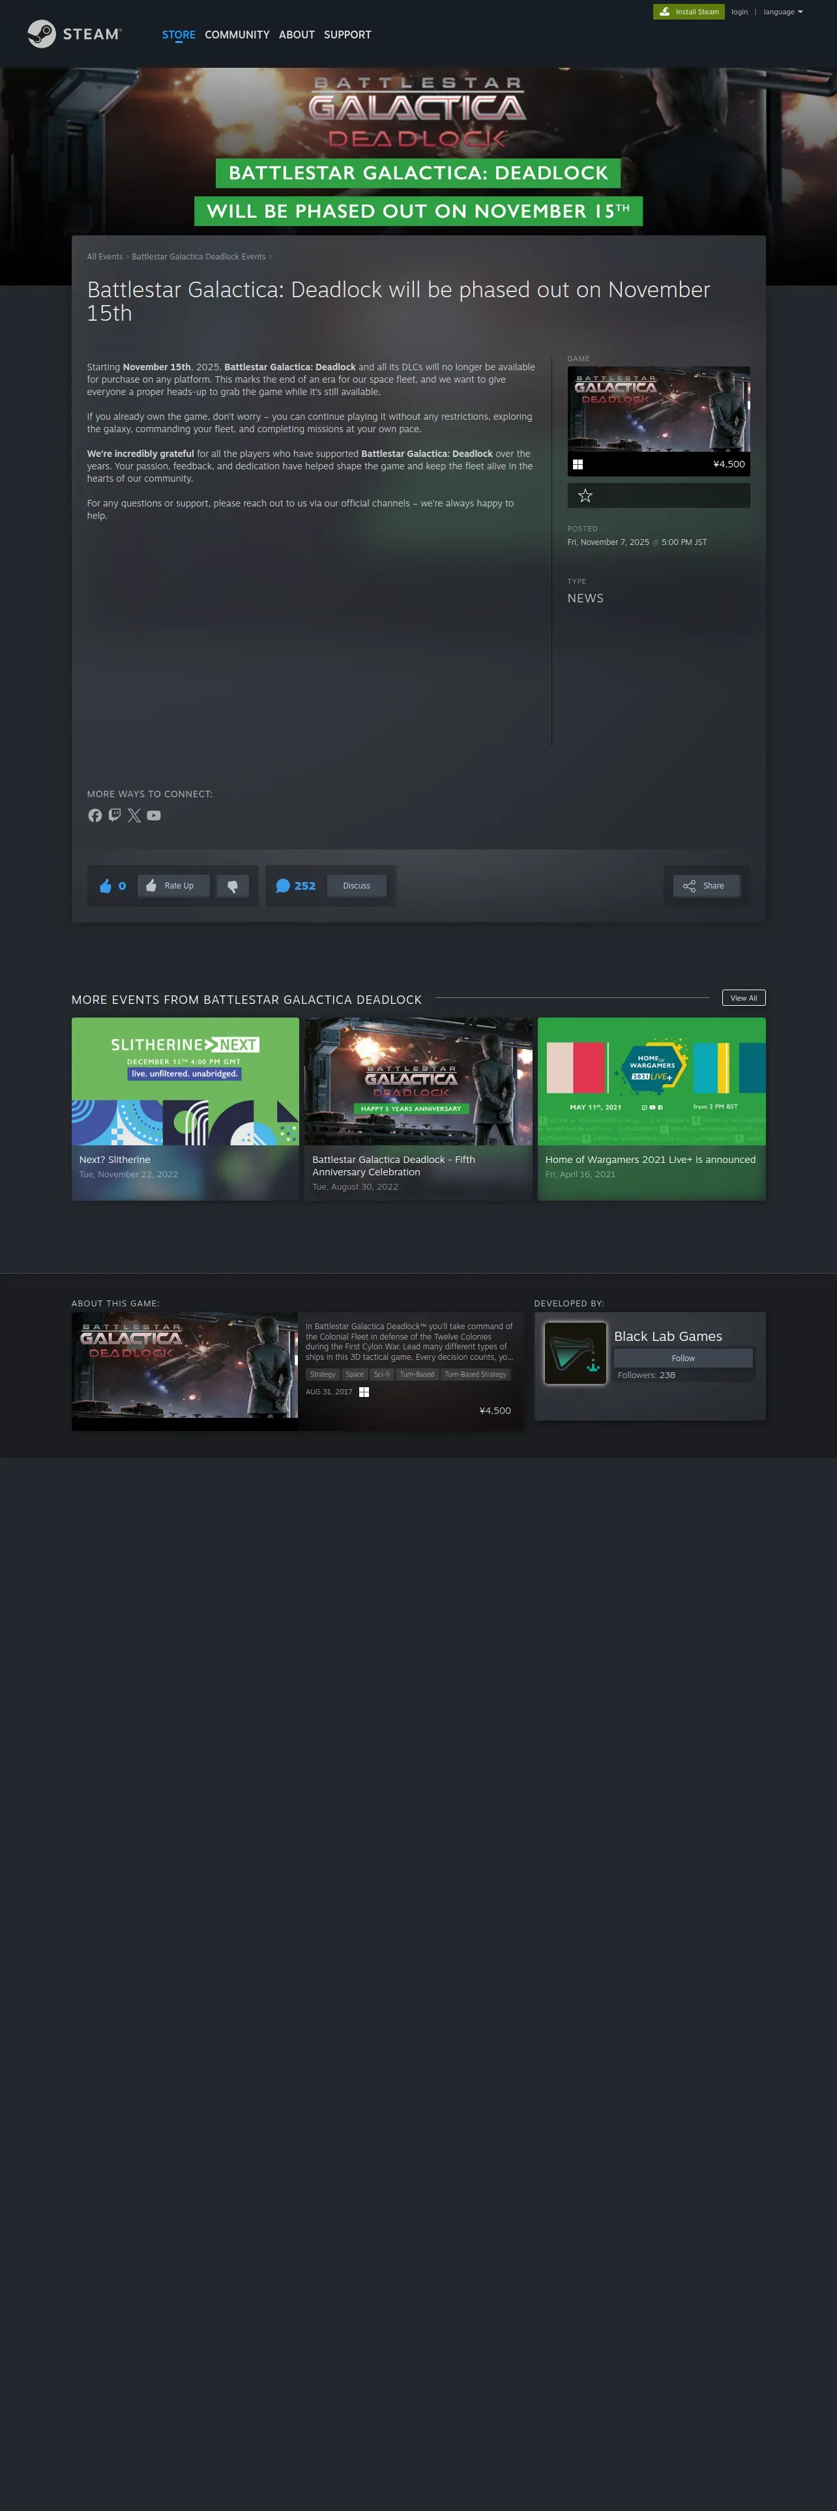
Task: Click the Followers: 238 text
Action: 646,1375
